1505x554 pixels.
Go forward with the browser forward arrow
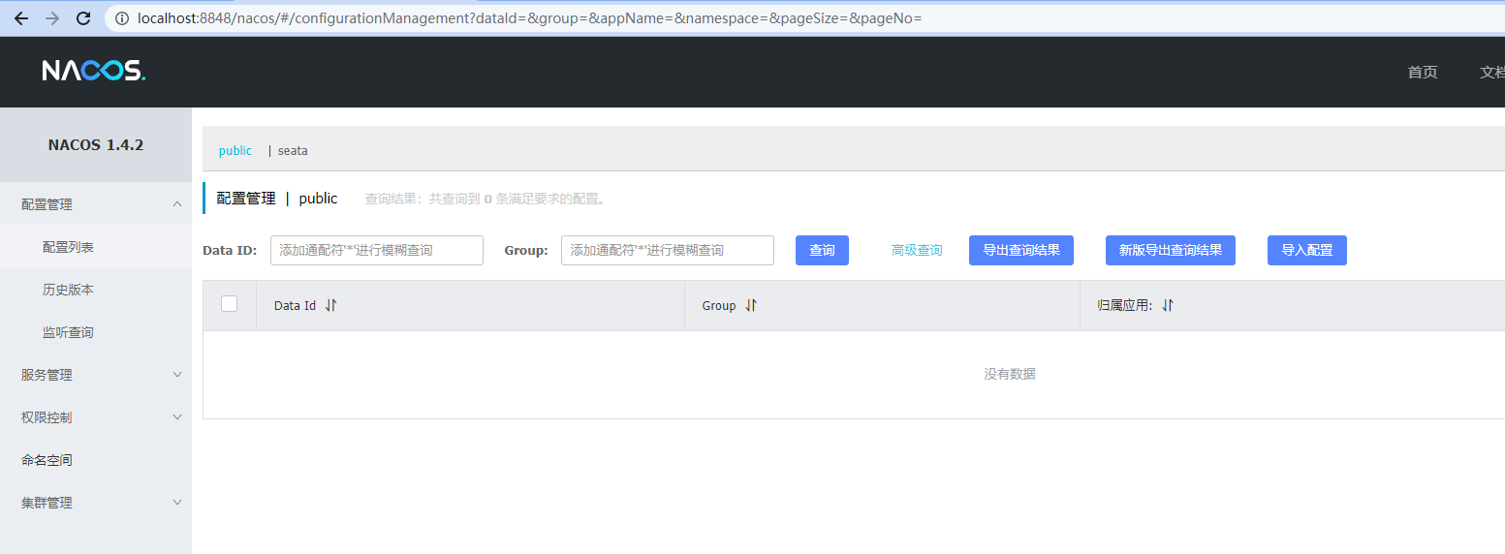(51, 18)
